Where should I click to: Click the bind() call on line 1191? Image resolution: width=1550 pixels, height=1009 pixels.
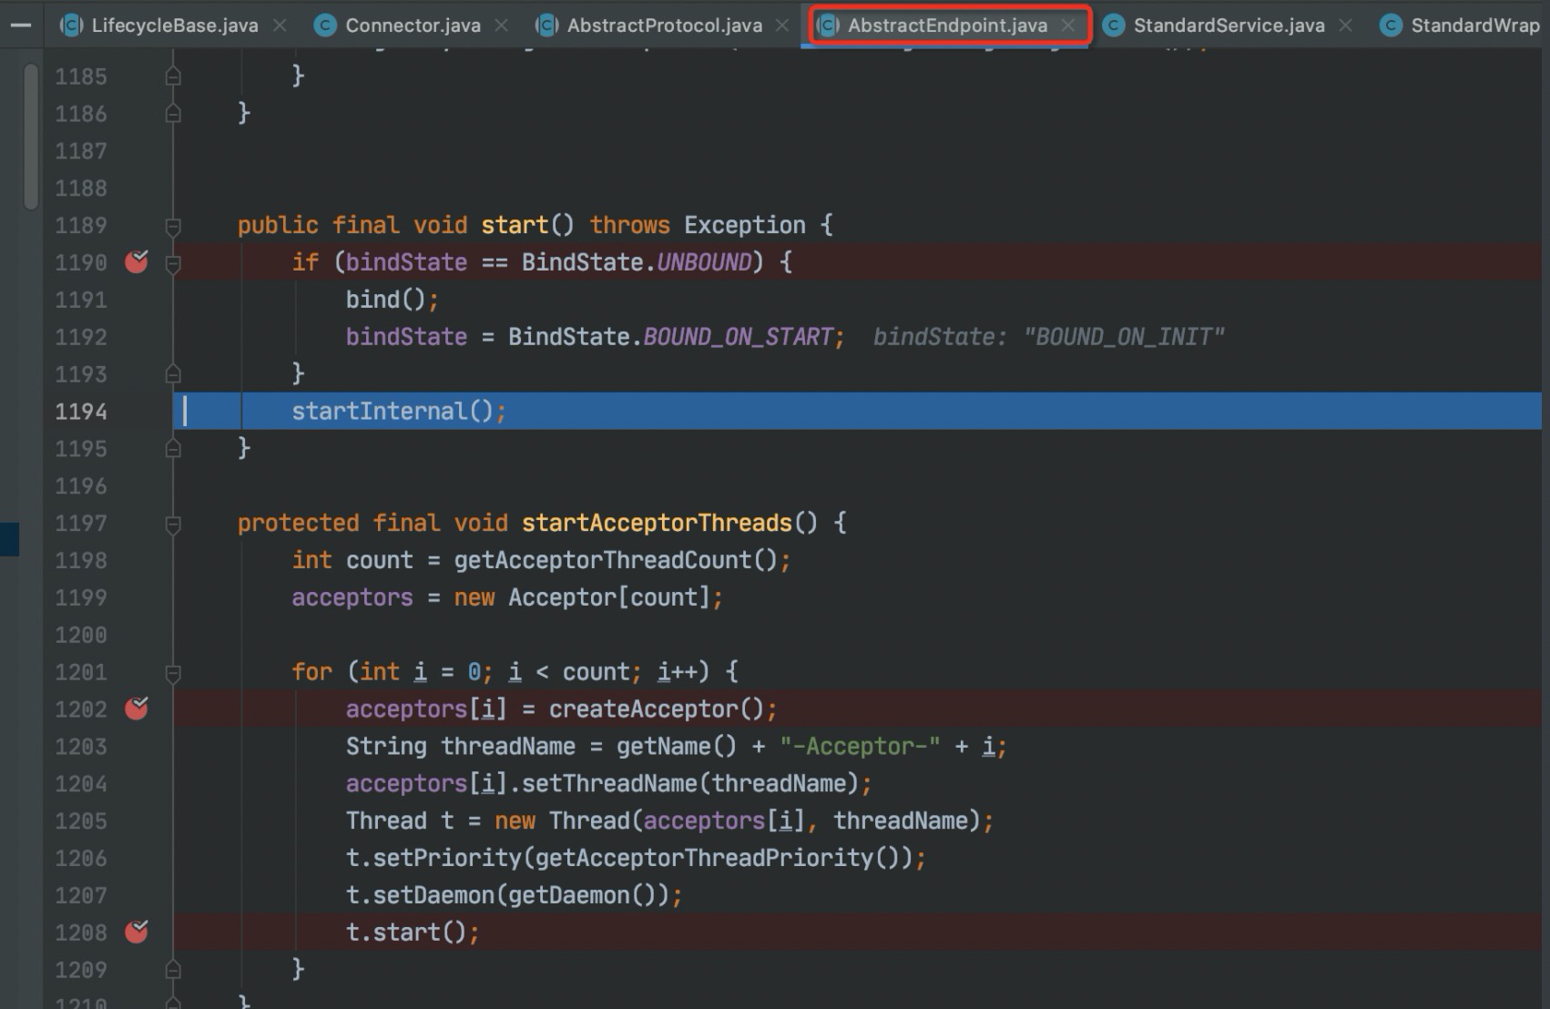pyautogui.click(x=386, y=300)
